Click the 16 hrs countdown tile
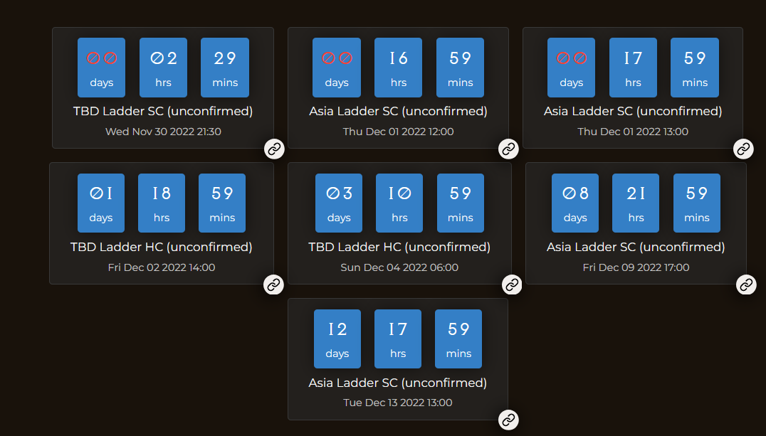 pyautogui.click(x=398, y=68)
